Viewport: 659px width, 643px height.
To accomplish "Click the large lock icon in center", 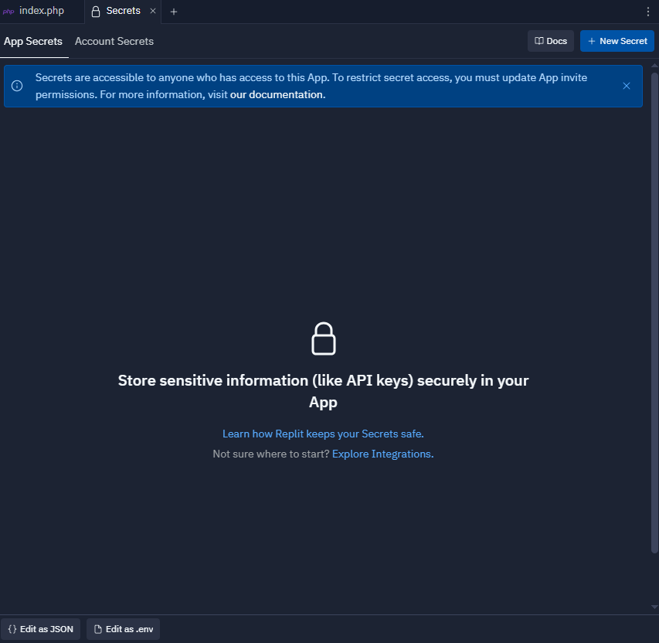I will click(323, 339).
